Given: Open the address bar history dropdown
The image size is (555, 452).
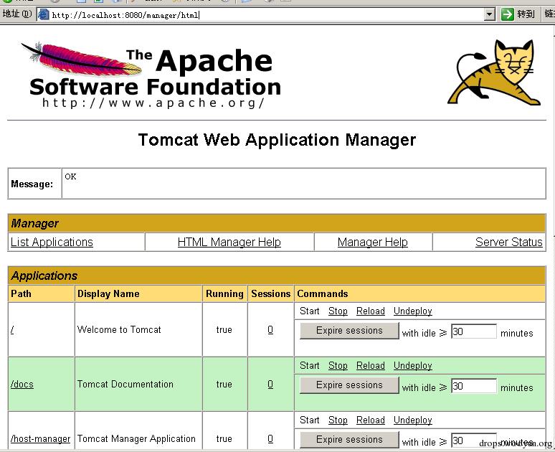Looking at the screenshot, I should (x=490, y=14).
